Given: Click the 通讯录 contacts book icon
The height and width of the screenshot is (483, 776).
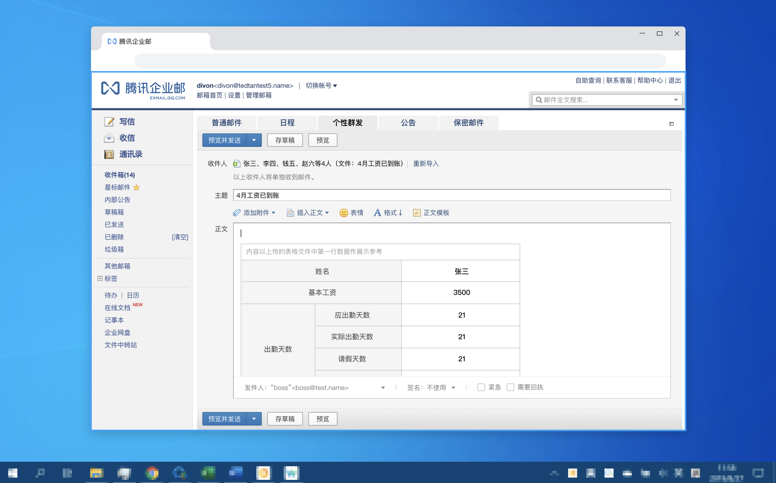Looking at the screenshot, I should pyautogui.click(x=109, y=154).
